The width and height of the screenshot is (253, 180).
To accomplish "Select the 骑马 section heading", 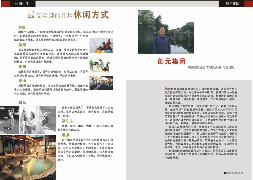I will point(22,102).
